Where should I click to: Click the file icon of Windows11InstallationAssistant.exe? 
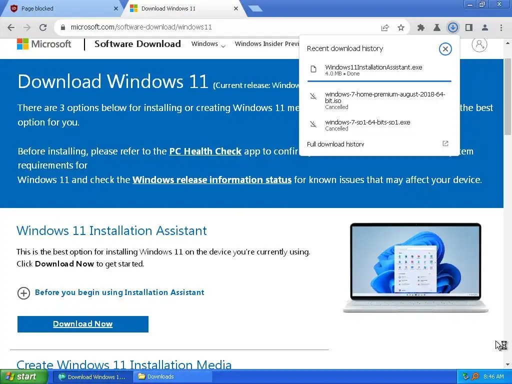pyautogui.click(x=313, y=69)
